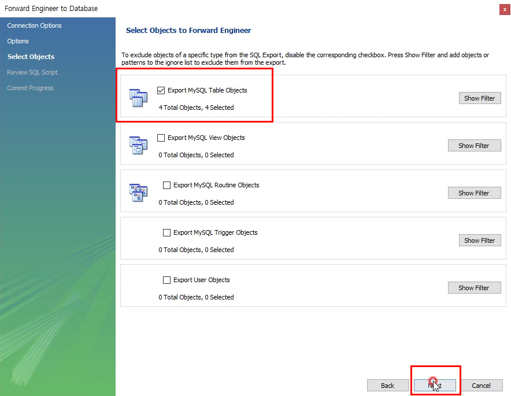Open Connection Options step in sidebar
This screenshot has height=396, width=511.
pyautogui.click(x=34, y=25)
